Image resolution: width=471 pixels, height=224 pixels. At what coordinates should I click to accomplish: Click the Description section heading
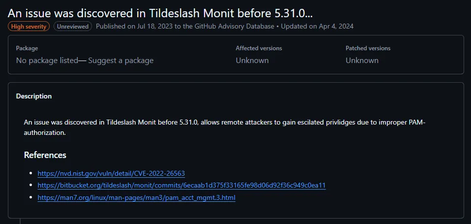click(34, 96)
